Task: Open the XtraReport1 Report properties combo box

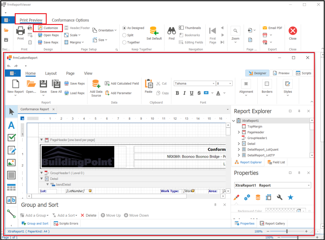Action: [309, 185]
